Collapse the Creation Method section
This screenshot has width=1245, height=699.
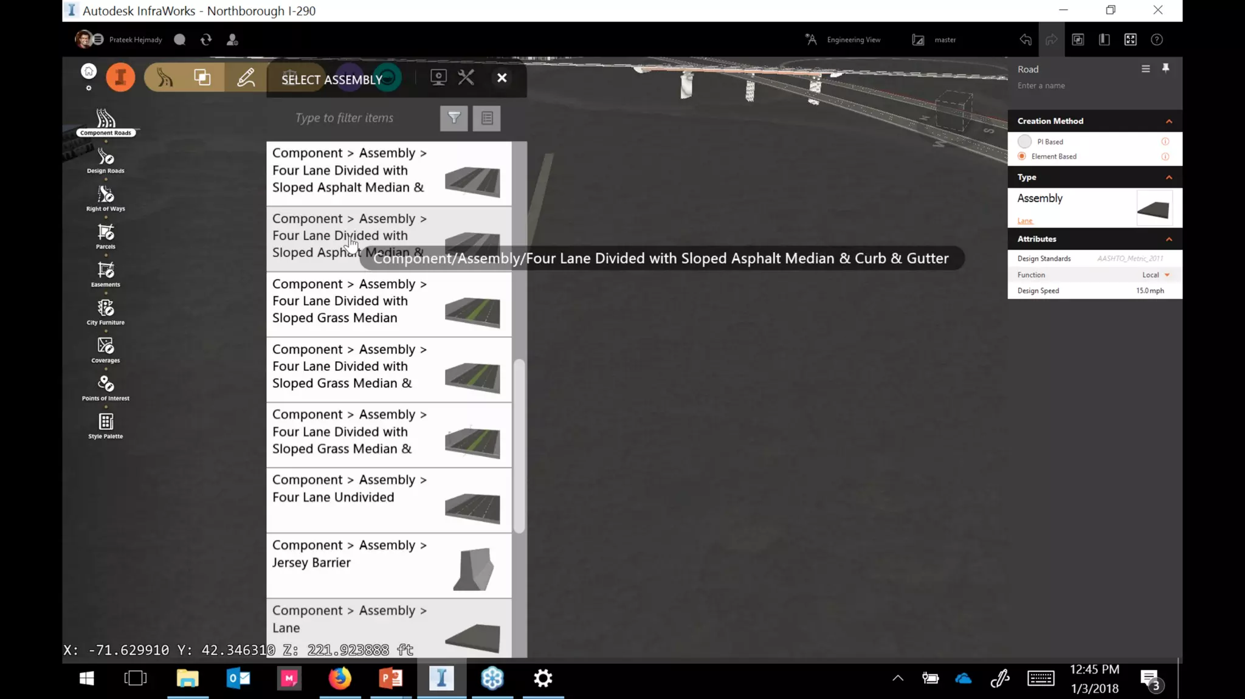[1169, 121]
